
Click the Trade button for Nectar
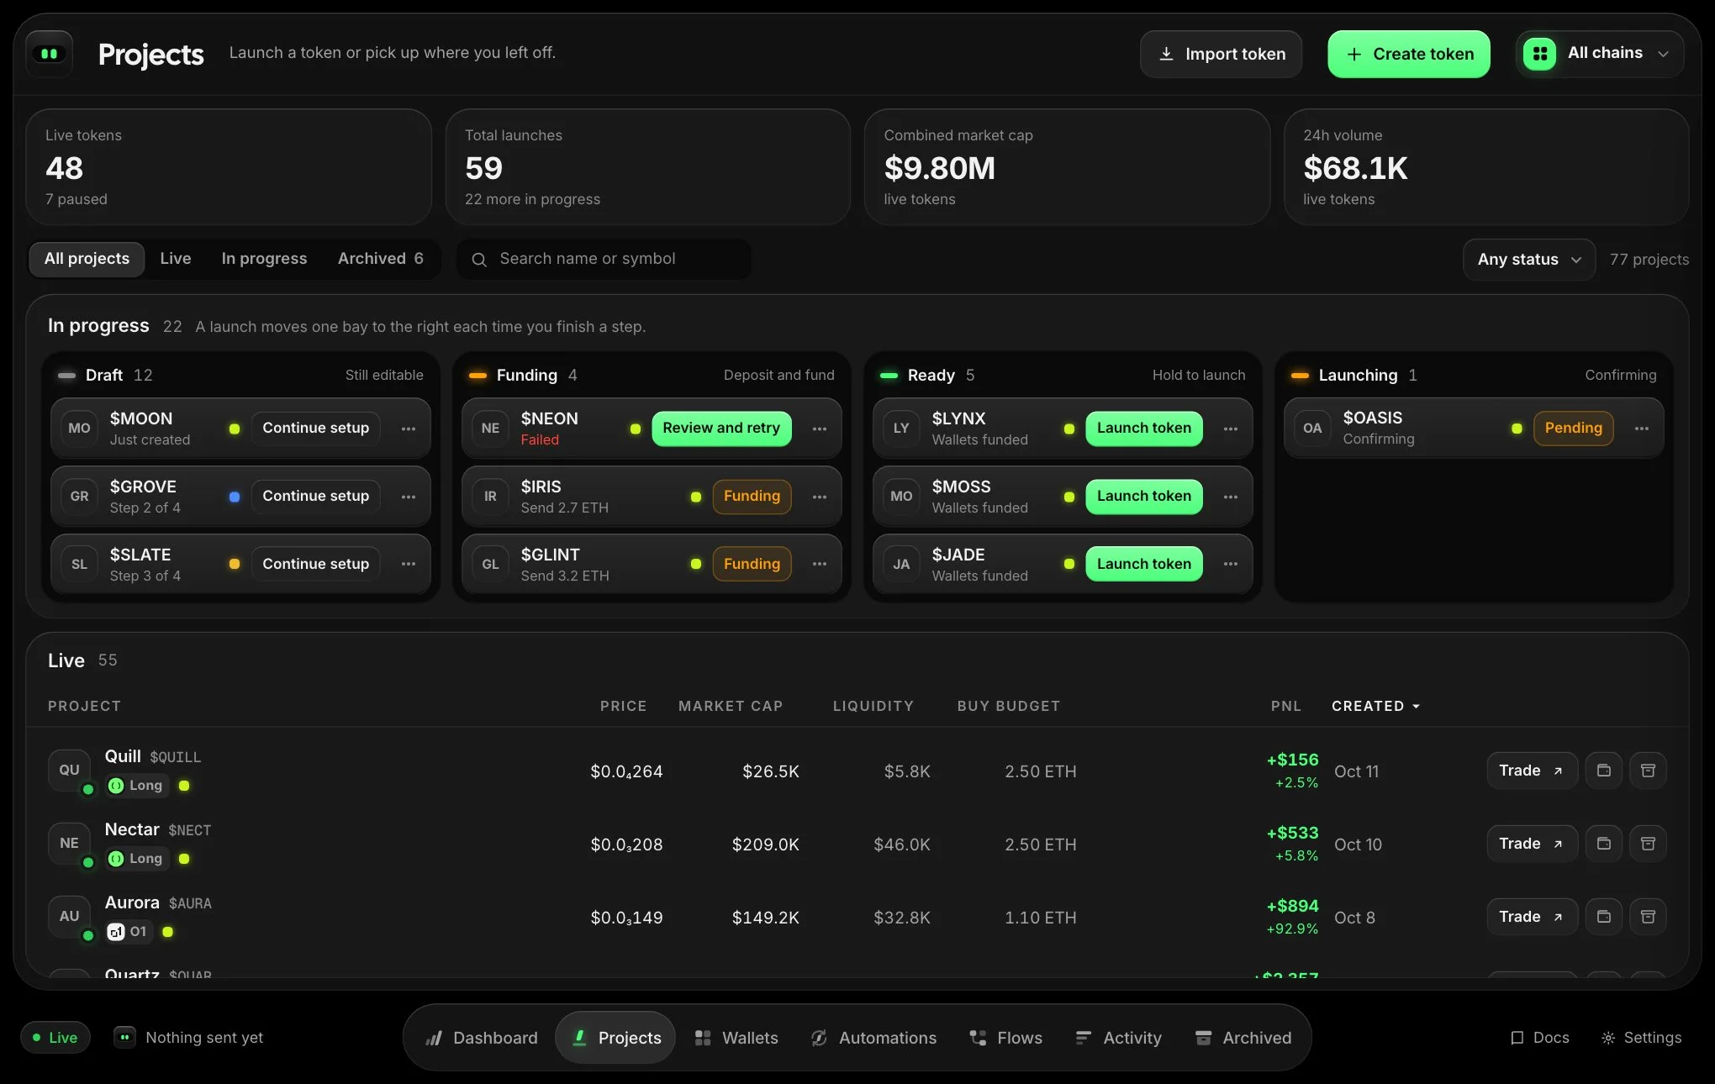tap(1532, 844)
